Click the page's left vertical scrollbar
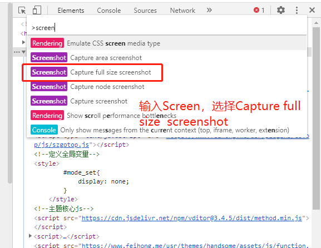This screenshot has width=321, height=248. 10,93
